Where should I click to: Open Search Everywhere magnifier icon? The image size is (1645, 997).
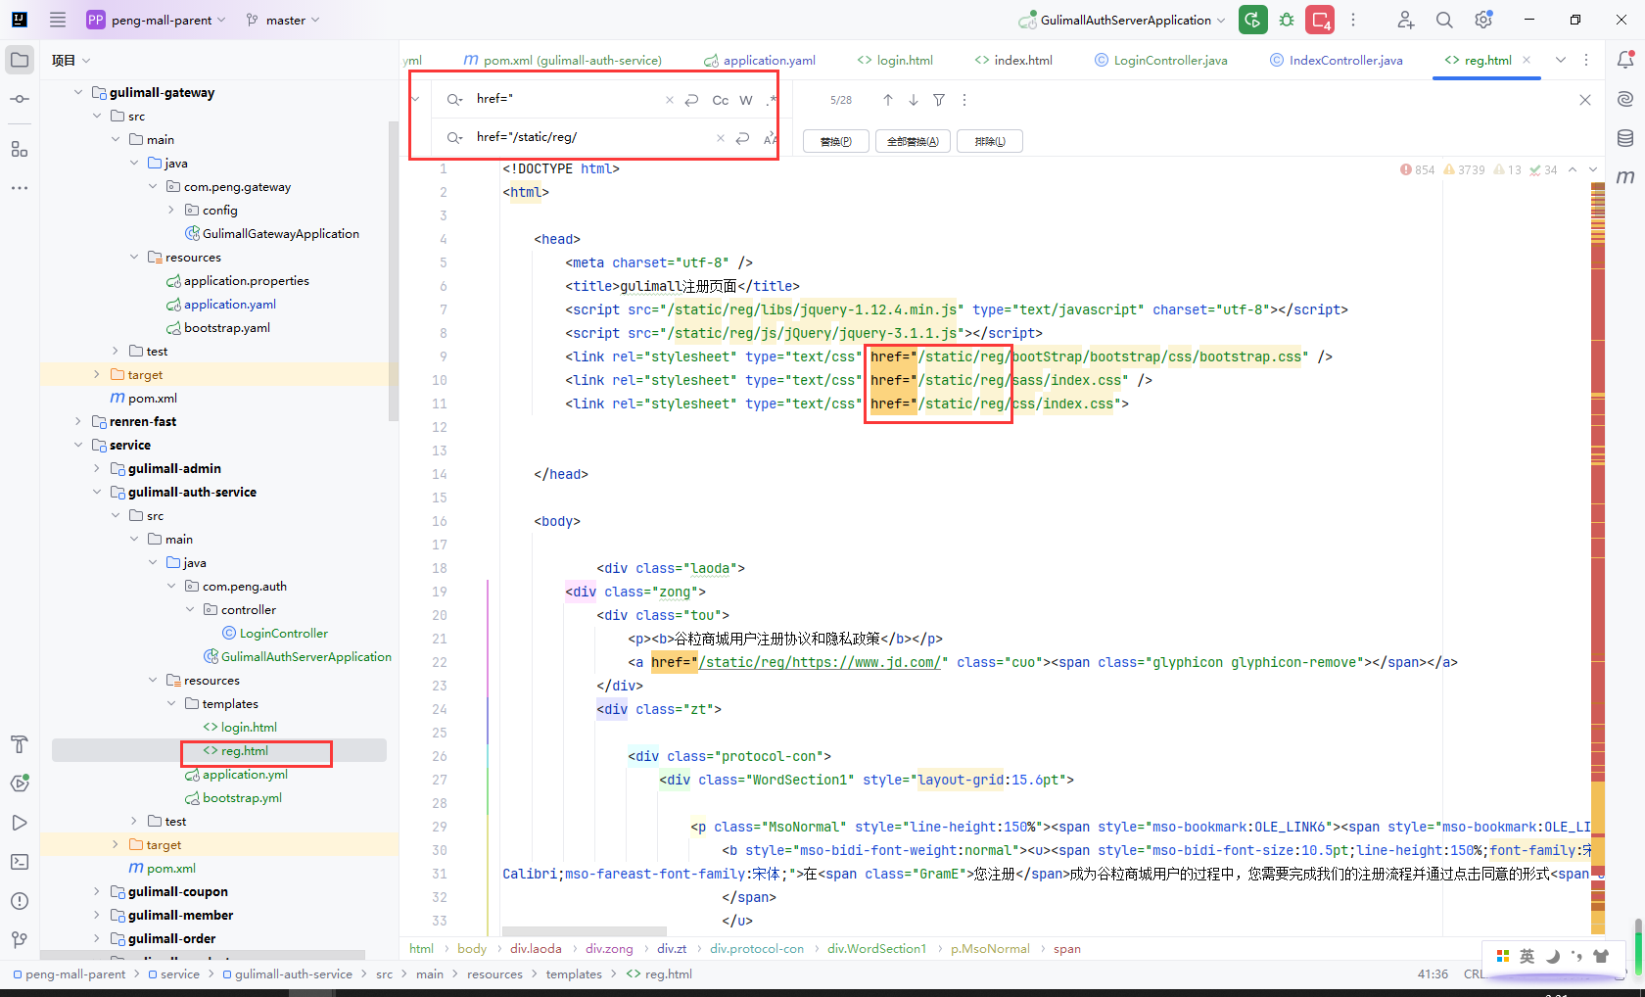[x=1444, y=20]
